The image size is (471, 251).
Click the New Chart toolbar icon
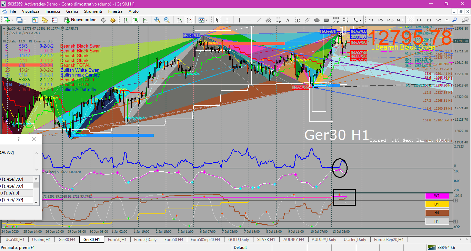click(x=6, y=20)
